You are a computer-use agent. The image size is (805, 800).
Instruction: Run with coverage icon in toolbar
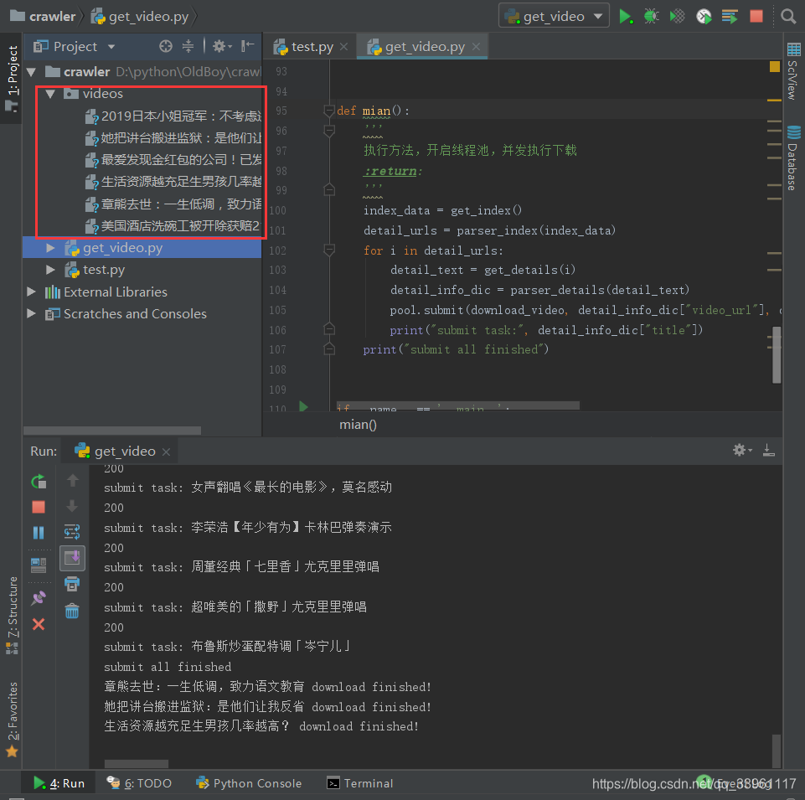click(x=677, y=17)
